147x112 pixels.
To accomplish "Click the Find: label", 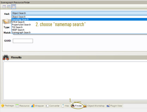I will pyautogui.click(x=7, y=14).
